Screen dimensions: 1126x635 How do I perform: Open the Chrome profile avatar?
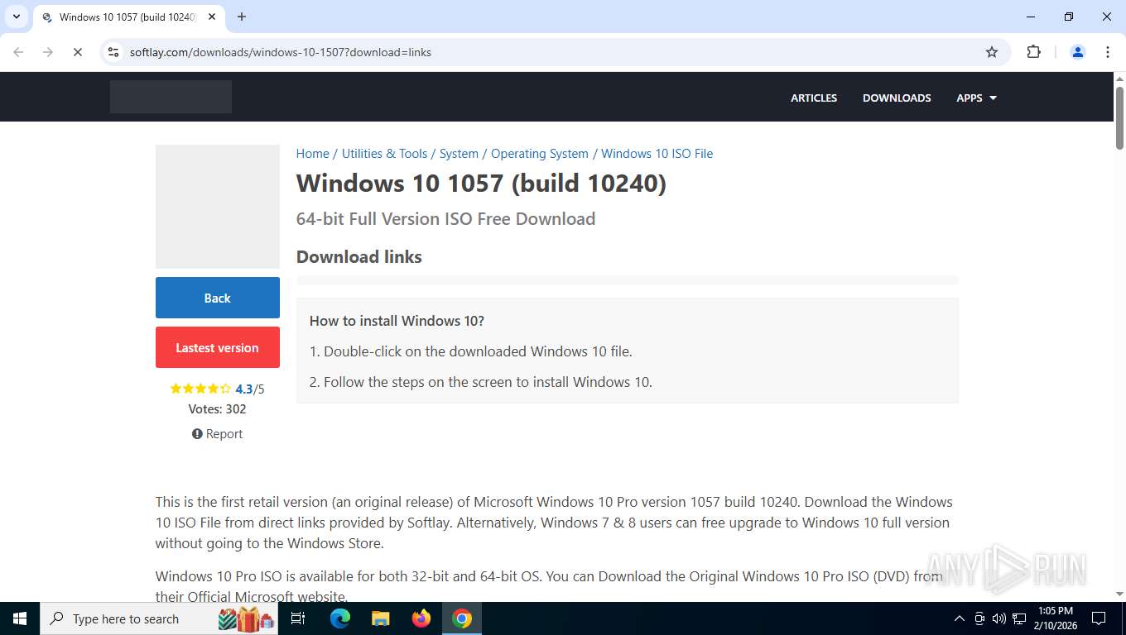pyautogui.click(x=1078, y=52)
